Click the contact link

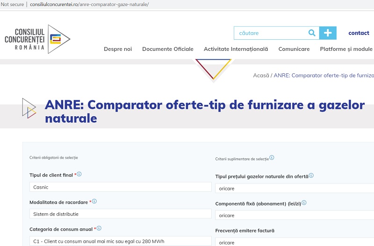click(359, 33)
